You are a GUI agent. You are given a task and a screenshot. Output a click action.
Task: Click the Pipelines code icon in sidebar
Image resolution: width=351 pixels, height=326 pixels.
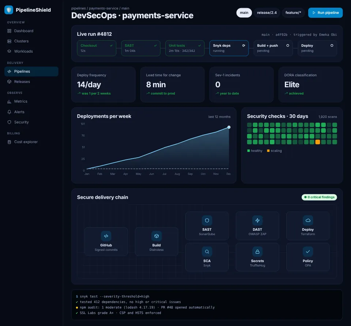(x=9, y=72)
